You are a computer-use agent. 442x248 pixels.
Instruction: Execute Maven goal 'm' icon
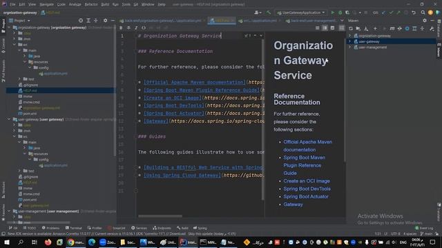point(392,28)
